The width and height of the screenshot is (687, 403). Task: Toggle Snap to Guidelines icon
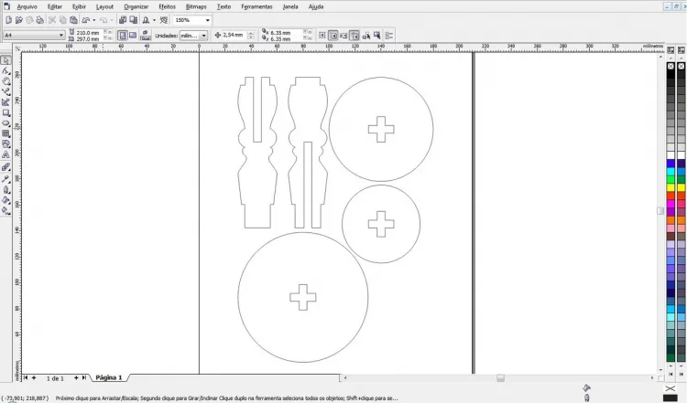333,36
